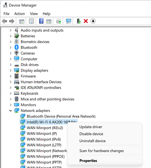Click the Disk drives icon
The height and width of the screenshot is (168, 151).
(x=16, y=65)
